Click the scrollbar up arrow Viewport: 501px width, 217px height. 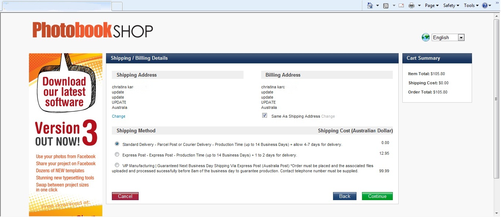click(x=497, y=16)
